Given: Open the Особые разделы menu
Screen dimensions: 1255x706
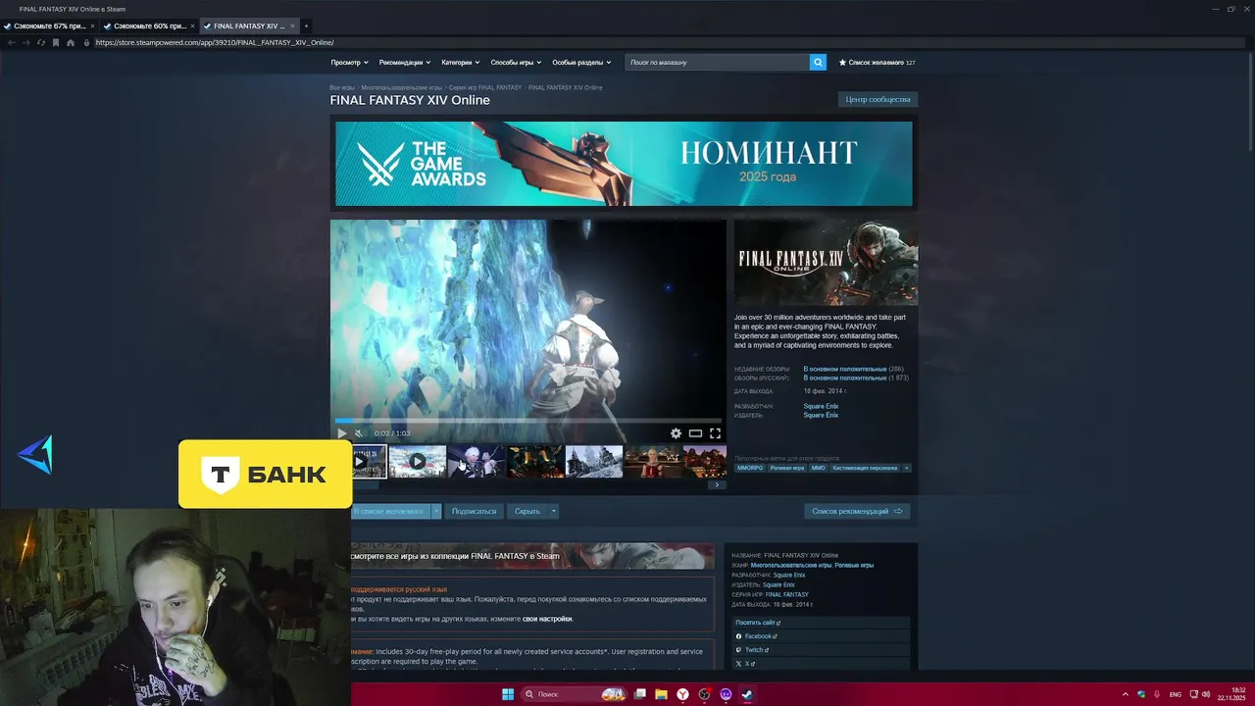Looking at the screenshot, I should click(x=581, y=62).
